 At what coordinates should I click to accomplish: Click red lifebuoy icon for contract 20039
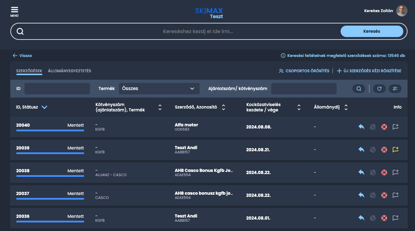point(384,150)
